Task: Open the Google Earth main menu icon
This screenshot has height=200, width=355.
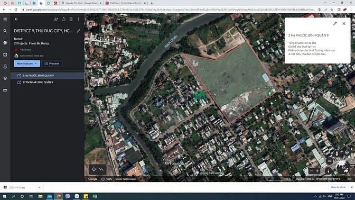Action: coord(5,19)
